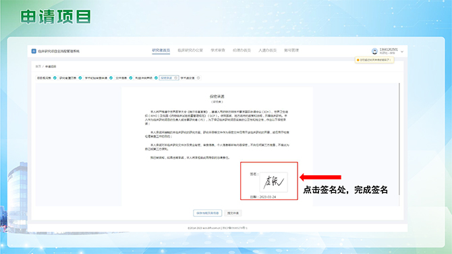Click the green check beside 文件清单
Viewport: 452px width, 254px height.
coord(131,78)
